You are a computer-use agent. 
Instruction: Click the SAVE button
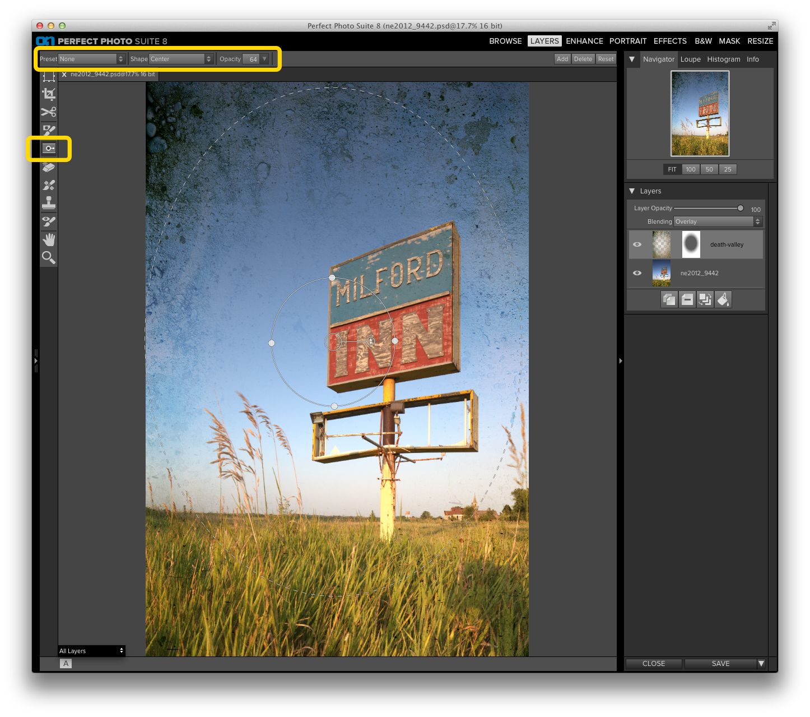pyautogui.click(x=720, y=664)
